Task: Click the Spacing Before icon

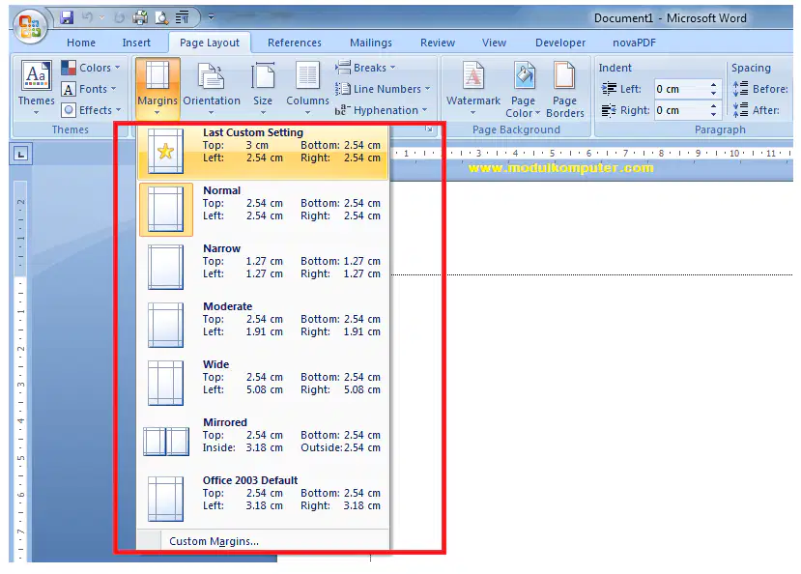Action: [740, 89]
